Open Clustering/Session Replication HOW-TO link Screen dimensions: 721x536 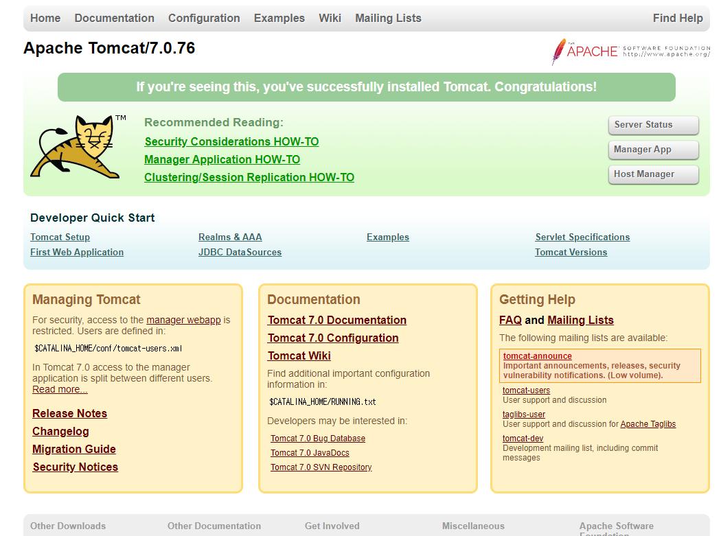coord(249,178)
